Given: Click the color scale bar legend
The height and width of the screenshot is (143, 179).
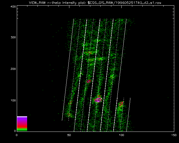Looking at the screenshot, I should (x=22, y=124).
